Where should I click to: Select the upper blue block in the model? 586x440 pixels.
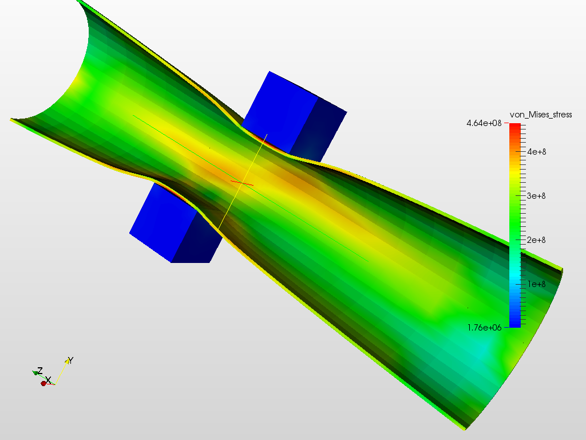pyautogui.click(x=295, y=116)
